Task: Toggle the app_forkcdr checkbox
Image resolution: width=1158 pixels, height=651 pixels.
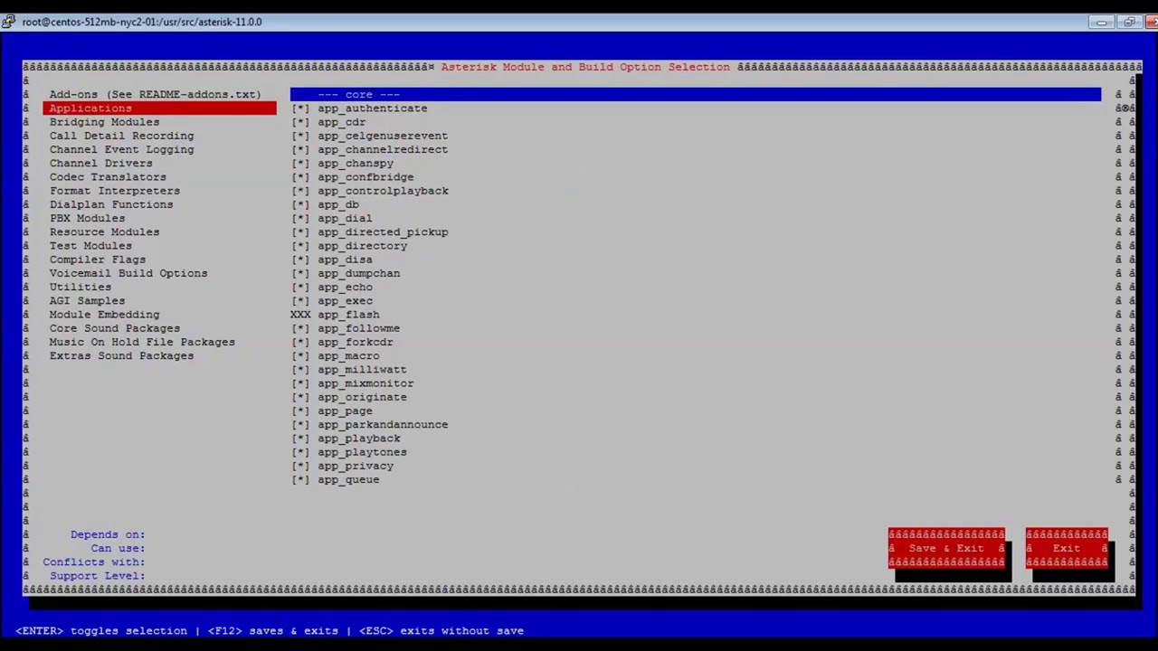Action: tap(300, 342)
